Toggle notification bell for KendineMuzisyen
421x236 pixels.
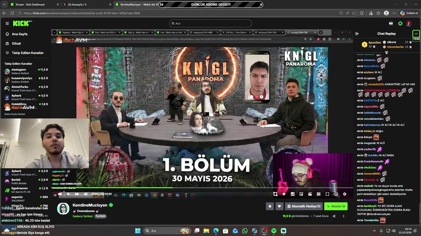click(x=270, y=206)
